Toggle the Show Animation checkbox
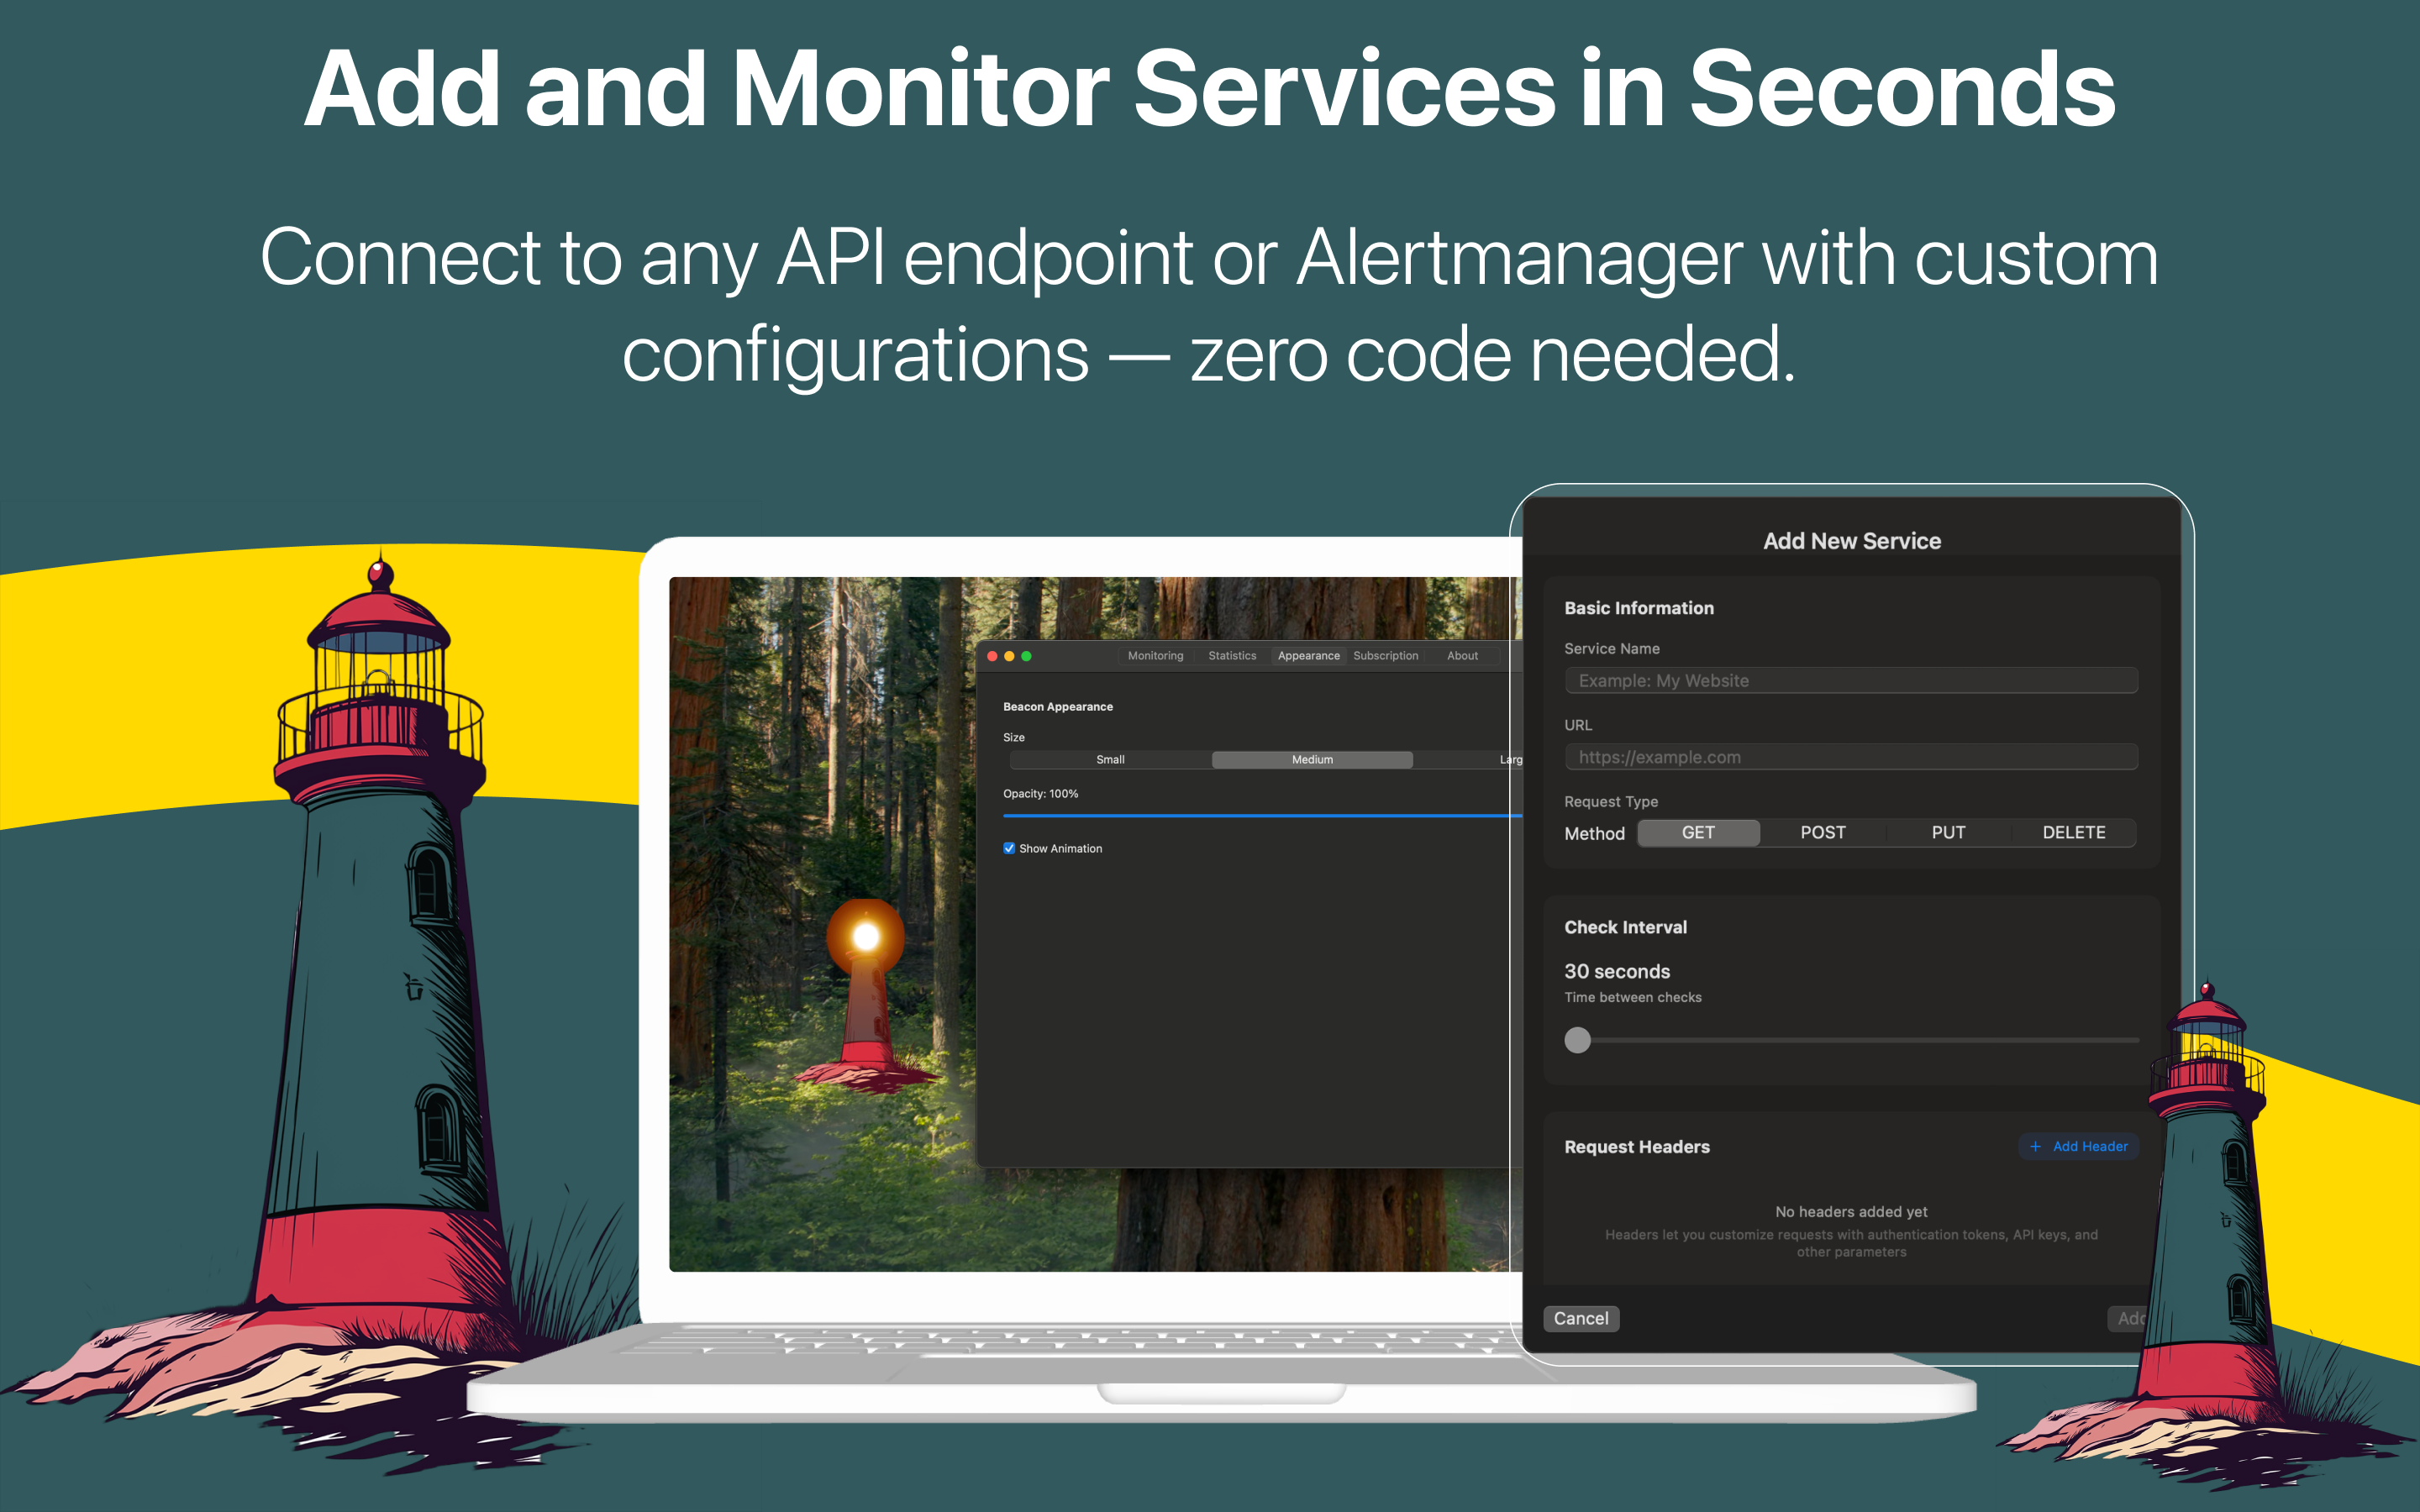 tap(1009, 848)
